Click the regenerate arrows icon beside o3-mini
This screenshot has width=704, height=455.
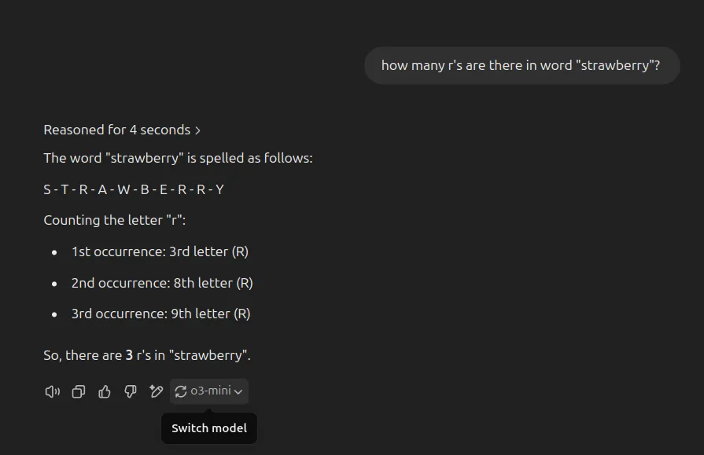(x=180, y=391)
